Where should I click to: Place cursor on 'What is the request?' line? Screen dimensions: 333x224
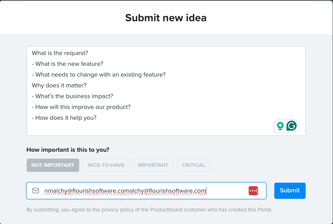pos(60,53)
